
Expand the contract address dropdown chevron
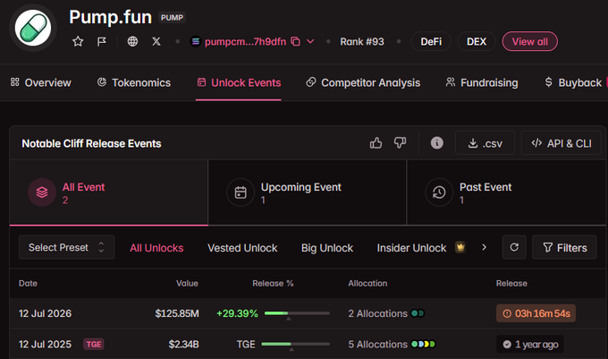click(310, 41)
